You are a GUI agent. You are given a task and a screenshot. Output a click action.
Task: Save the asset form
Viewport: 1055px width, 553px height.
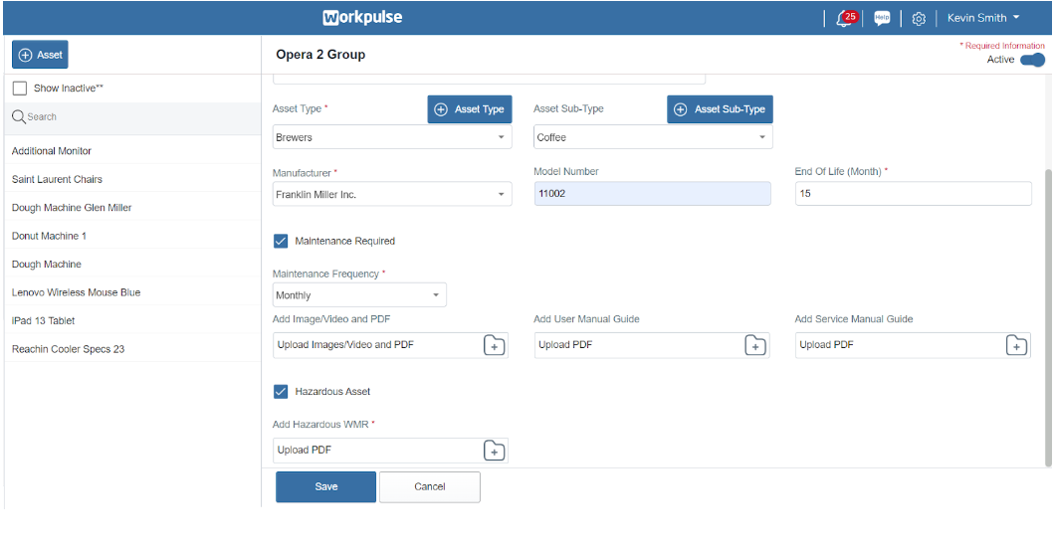325,487
